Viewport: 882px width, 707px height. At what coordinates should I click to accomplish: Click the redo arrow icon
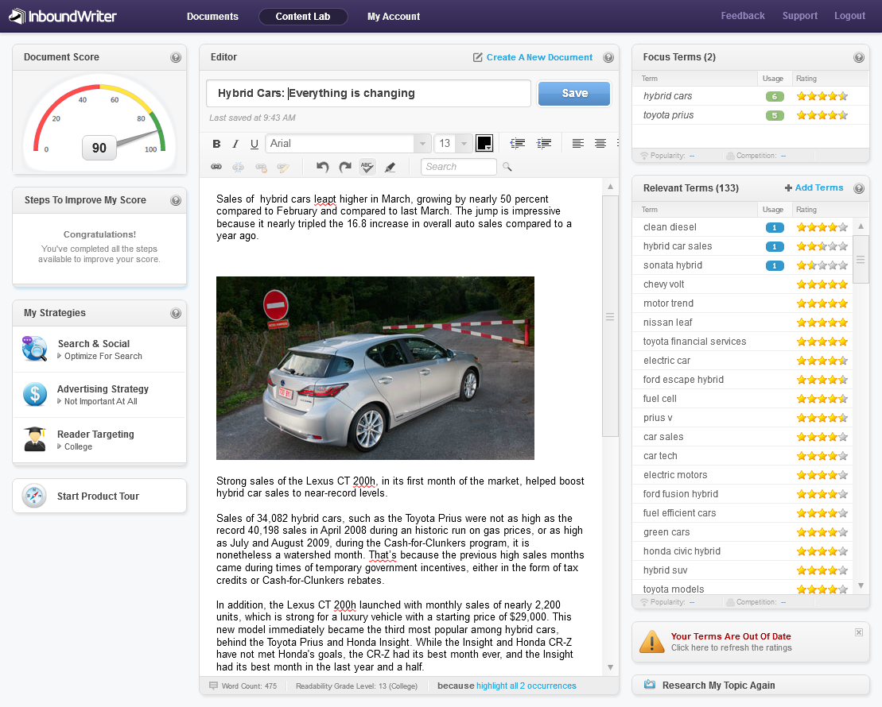344,167
